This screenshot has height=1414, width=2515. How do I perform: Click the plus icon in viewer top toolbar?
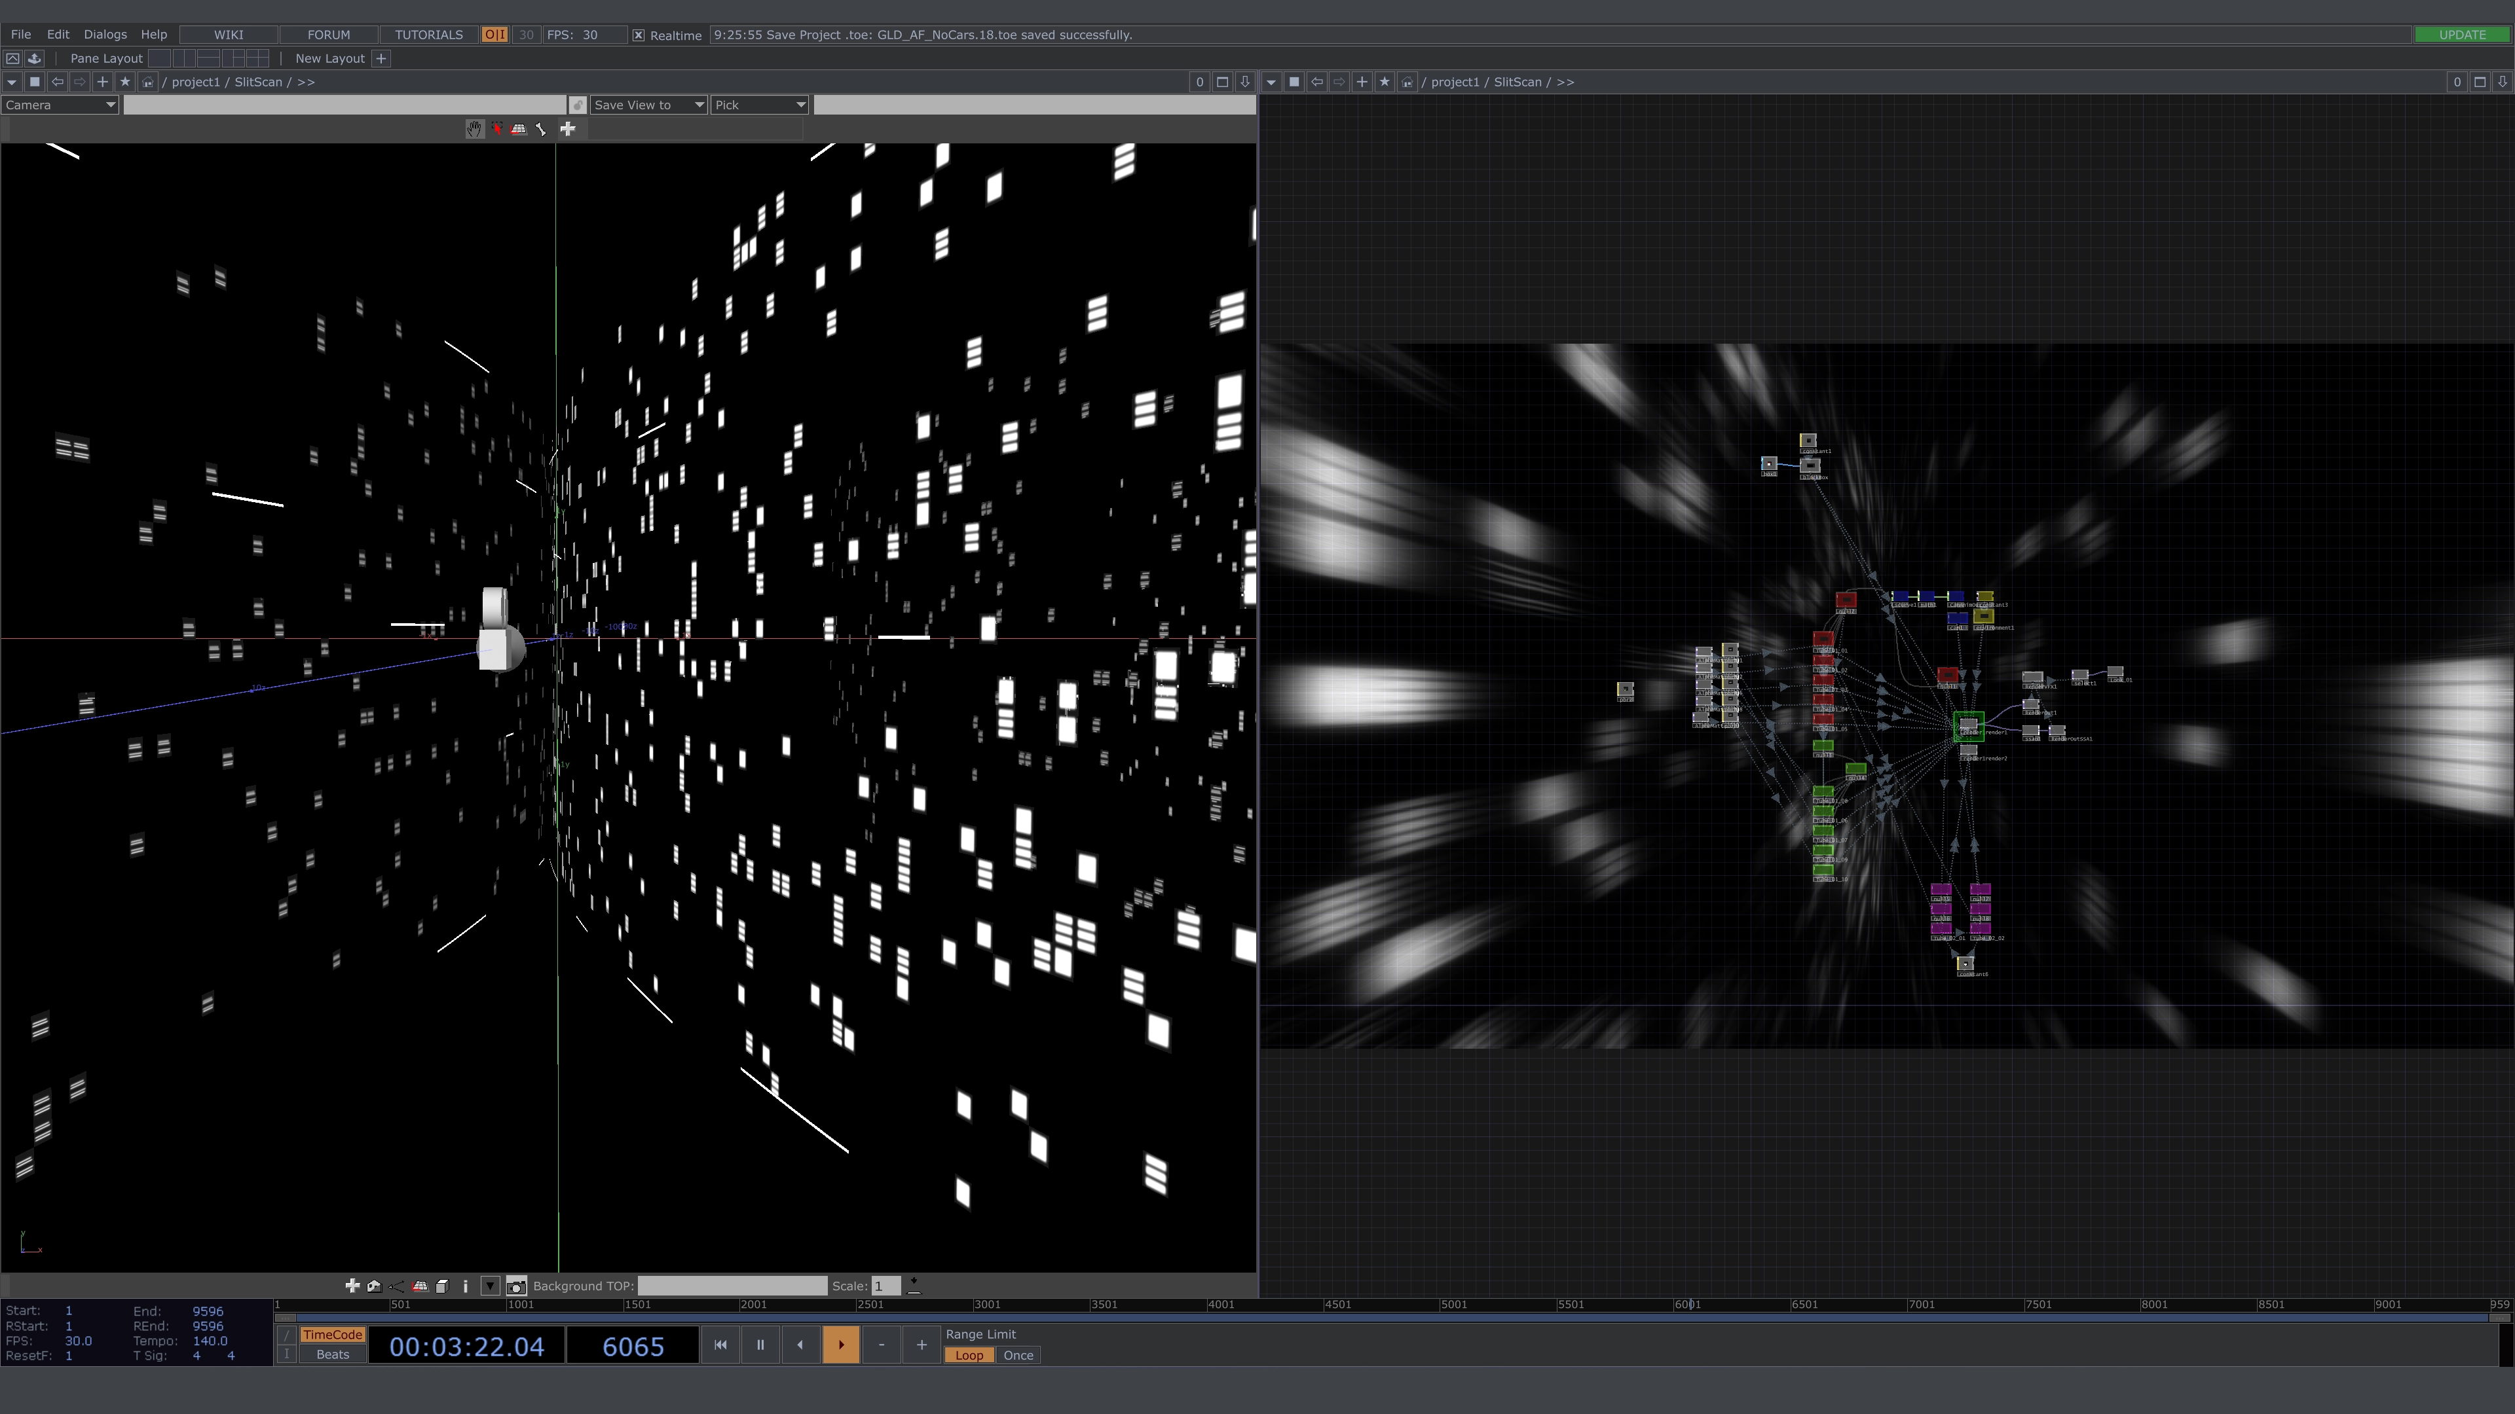point(567,129)
